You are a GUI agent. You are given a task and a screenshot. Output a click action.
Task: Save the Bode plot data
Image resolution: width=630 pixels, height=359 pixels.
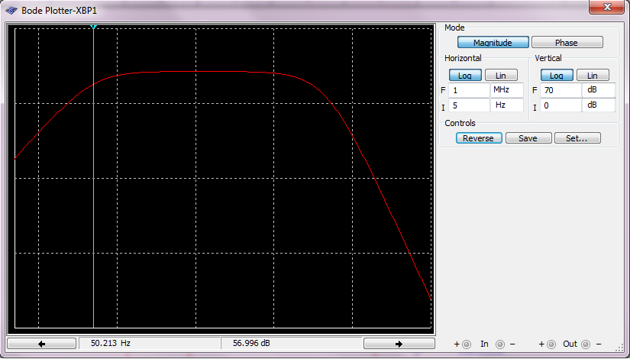[x=528, y=138]
